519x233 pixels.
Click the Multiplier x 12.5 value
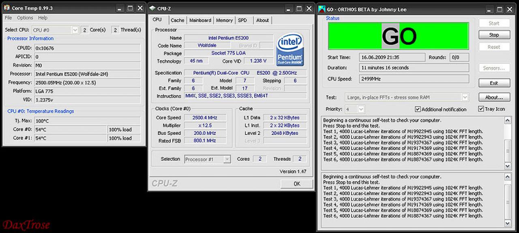pyautogui.click(x=205, y=125)
